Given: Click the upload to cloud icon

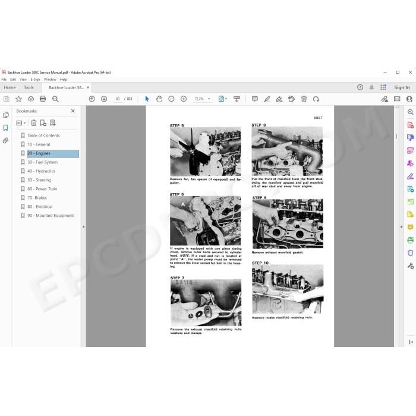Looking at the screenshot, I should click(x=31, y=99).
